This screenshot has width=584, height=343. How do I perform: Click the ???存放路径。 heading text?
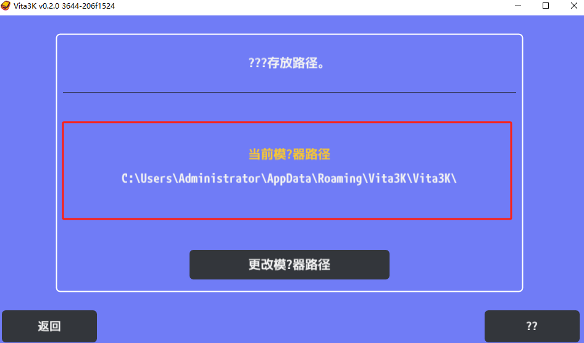point(287,63)
